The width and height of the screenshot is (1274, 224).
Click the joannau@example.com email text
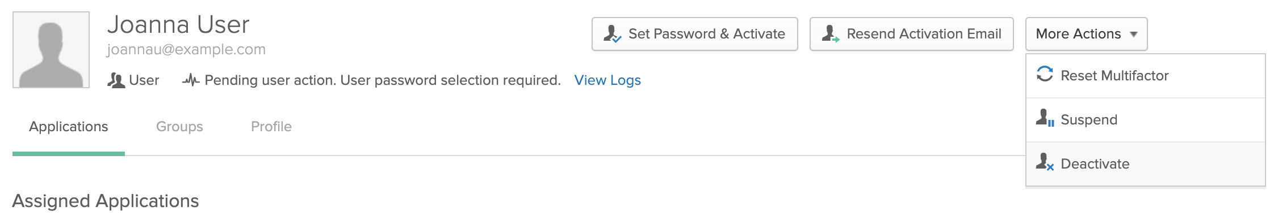coord(186,50)
